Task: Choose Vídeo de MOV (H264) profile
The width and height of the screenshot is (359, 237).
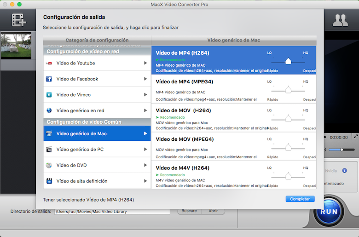Action: tap(234, 118)
